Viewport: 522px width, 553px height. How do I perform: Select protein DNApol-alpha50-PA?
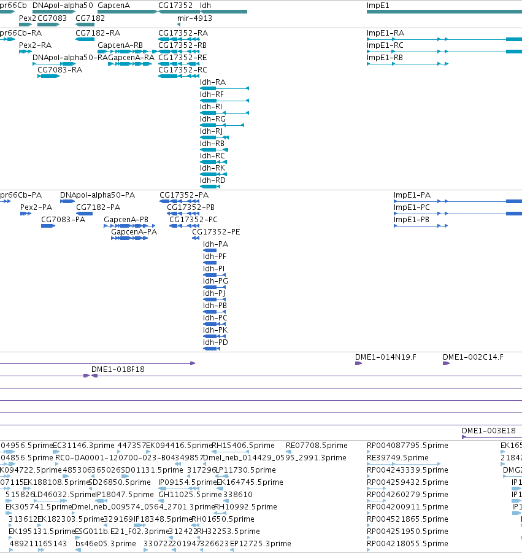pyautogui.click(x=98, y=195)
